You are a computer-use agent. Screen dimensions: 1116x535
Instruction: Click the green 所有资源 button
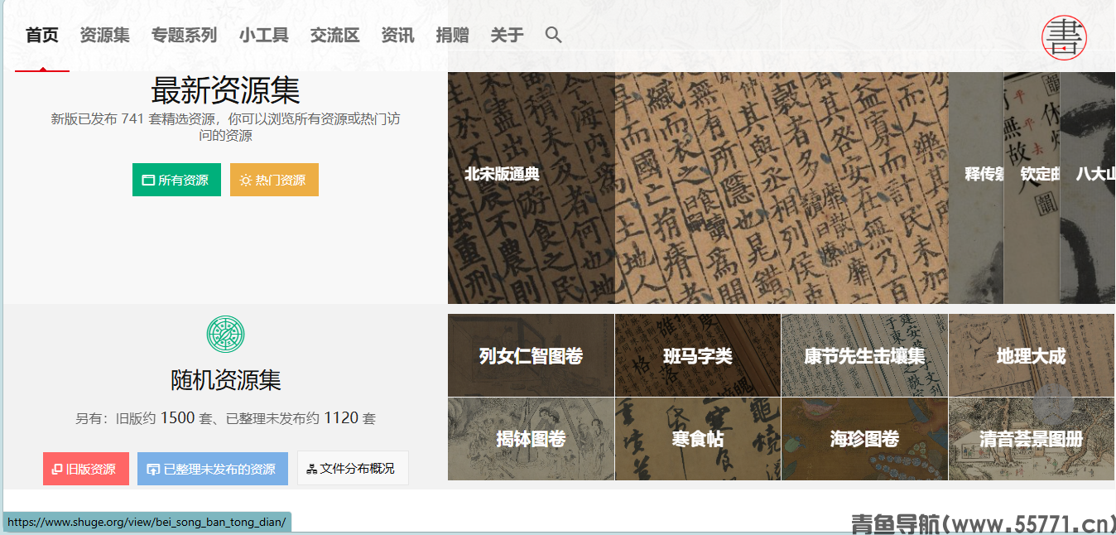176,180
